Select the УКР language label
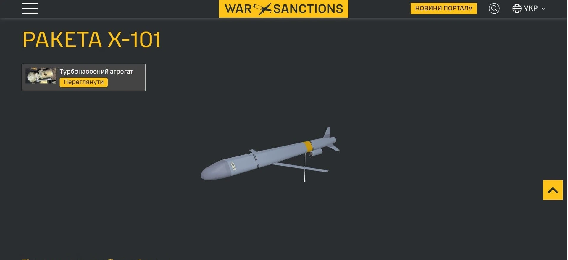568x260 pixels. [531, 8]
